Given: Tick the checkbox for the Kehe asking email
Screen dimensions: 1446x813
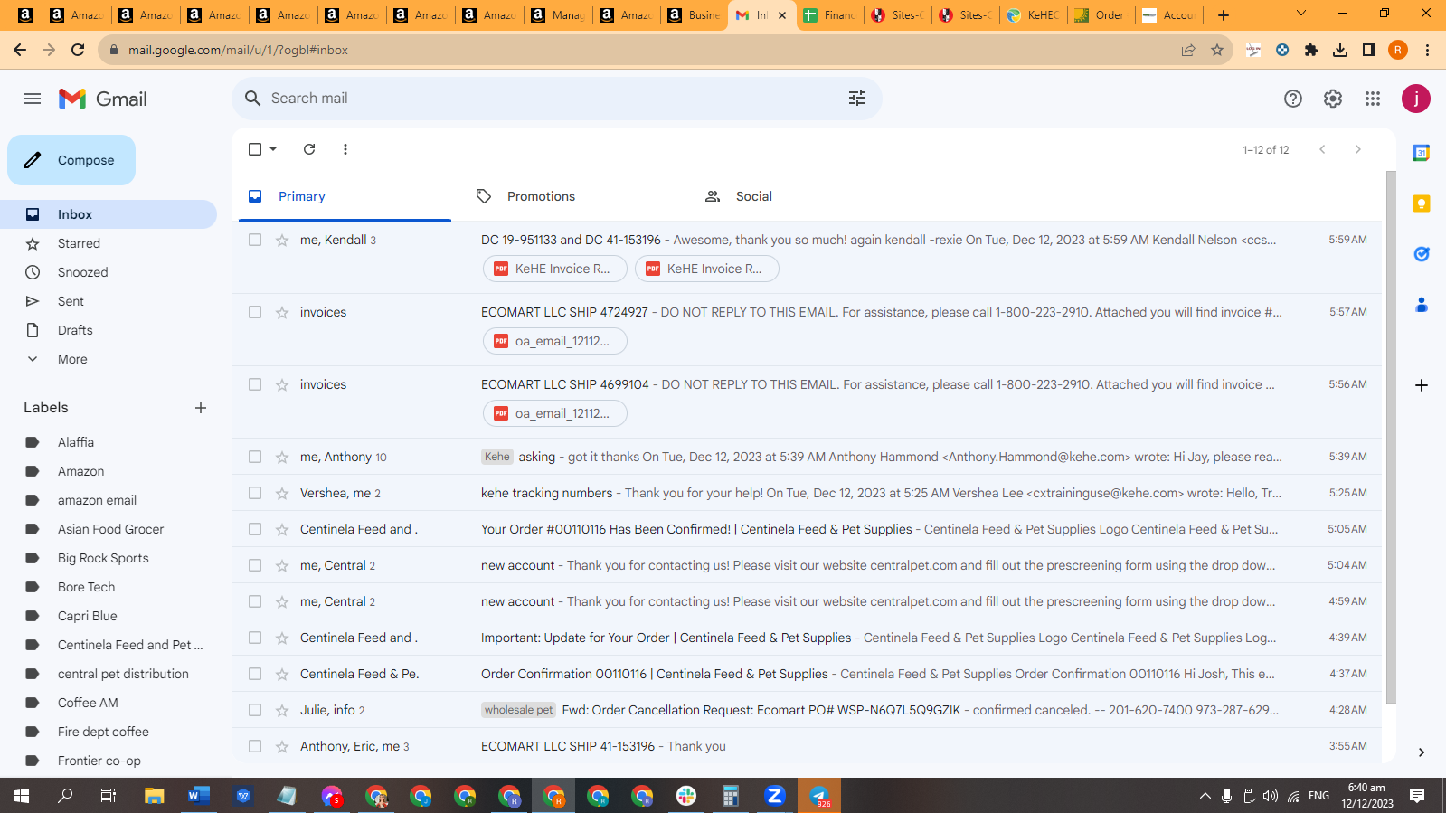Looking at the screenshot, I should pyautogui.click(x=255, y=457).
